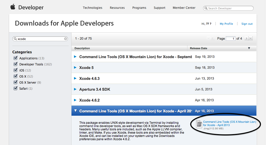
Task: Clear the xcode search with the X icon
Action: [x=65, y=39]
